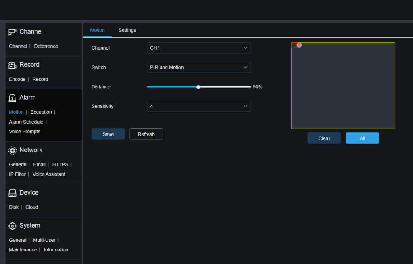The width and height of the screenshot is (413, 264).
Task: Open the Channel CH1 dropdown
Action: [x=198, y=48]
